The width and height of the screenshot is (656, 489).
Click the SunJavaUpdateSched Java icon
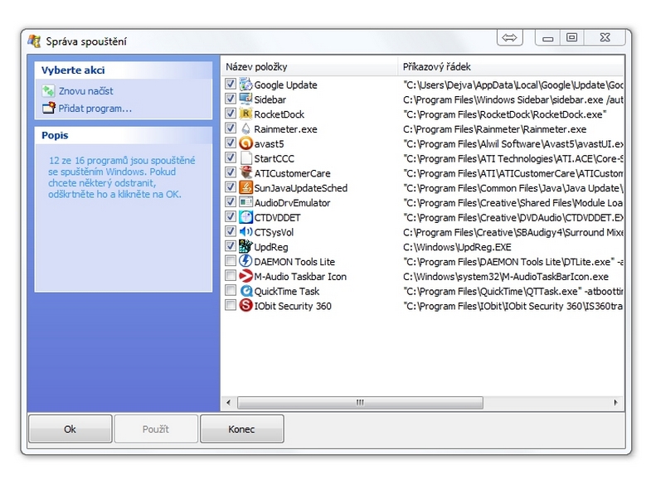click(x=245, y=188)
